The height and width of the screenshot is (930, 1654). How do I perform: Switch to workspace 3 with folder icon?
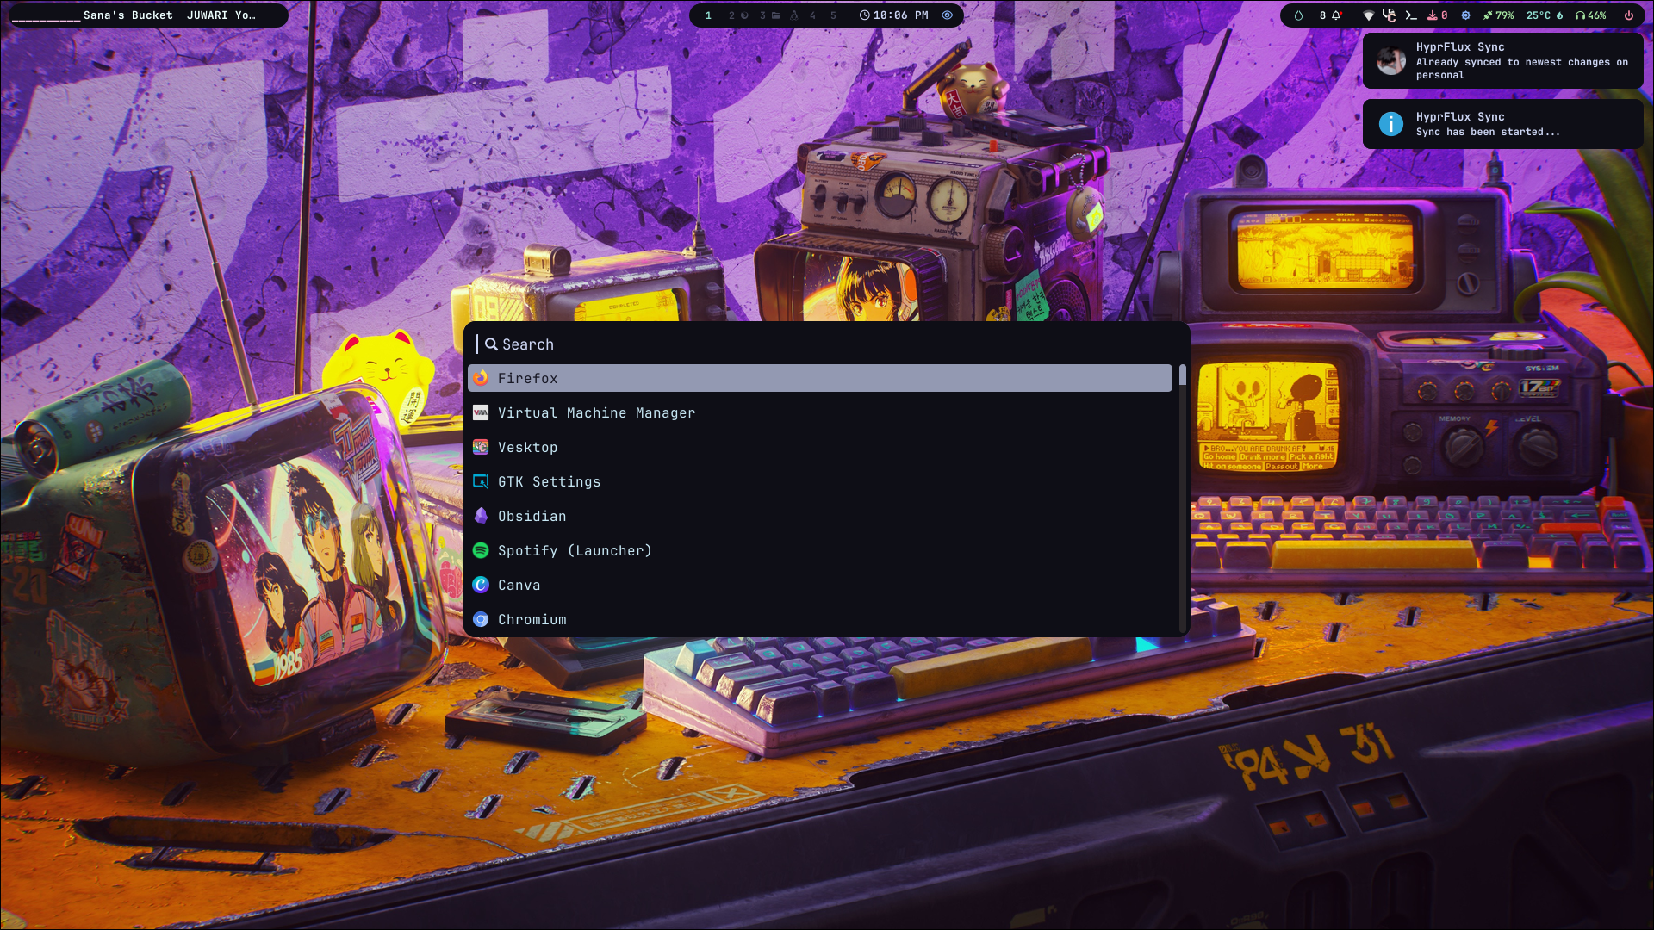tap(769, 15)
